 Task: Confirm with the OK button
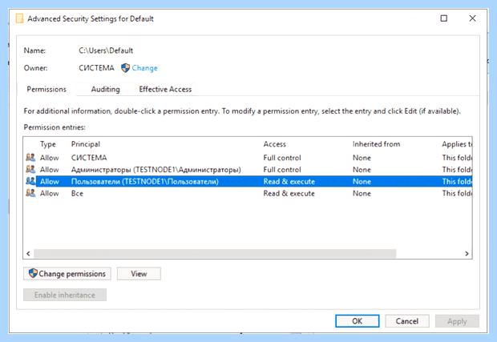point(358,321)
